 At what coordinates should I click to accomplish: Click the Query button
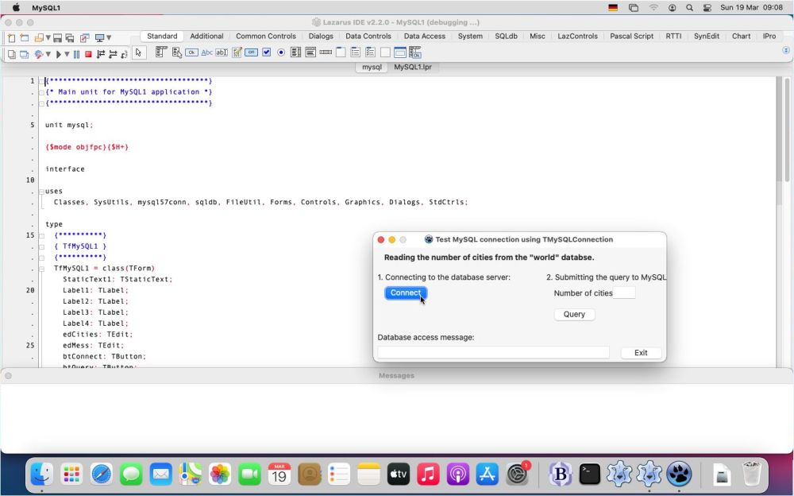574,315
